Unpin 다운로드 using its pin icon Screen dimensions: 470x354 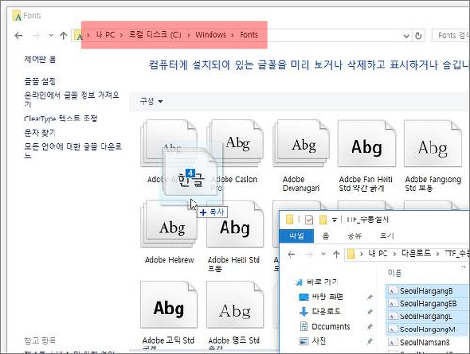coord(369,312)
